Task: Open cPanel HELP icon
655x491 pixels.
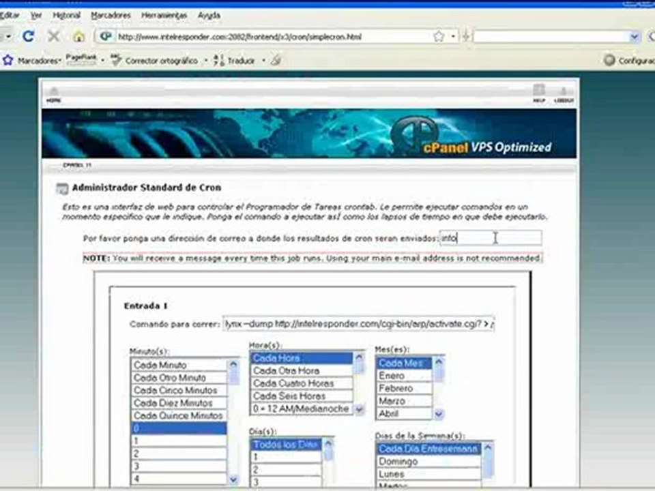Action: point(539,93)
